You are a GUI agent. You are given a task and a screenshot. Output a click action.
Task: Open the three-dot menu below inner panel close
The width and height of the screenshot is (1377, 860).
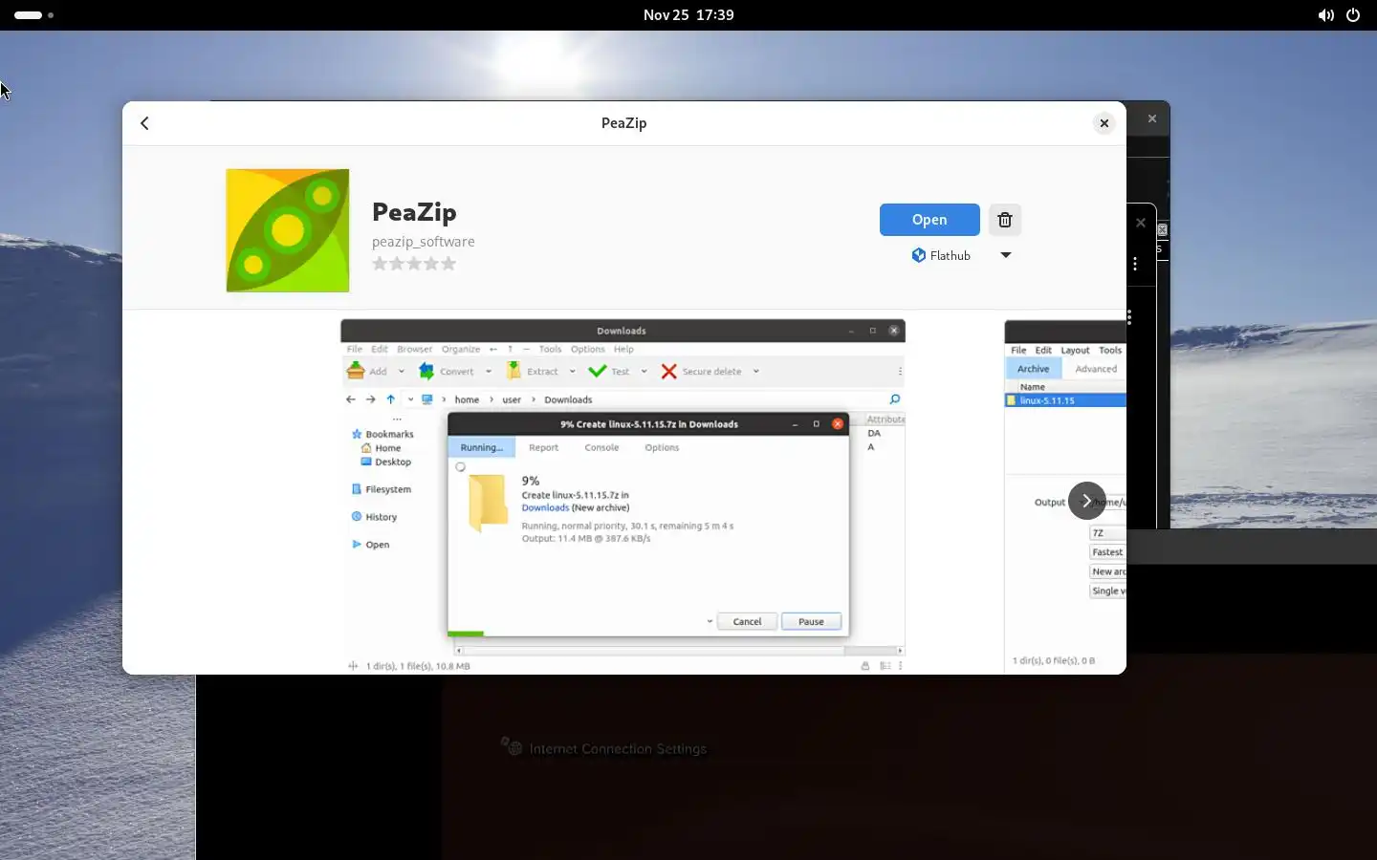(x=1135, y=264)
